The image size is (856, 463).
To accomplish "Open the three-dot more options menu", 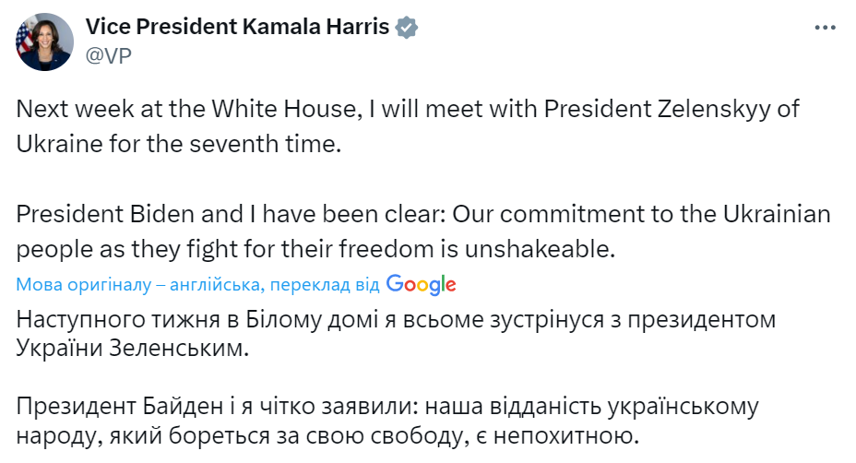I will point(824,29).
